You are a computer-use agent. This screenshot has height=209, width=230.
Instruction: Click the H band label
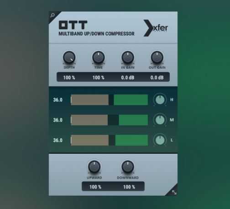[x=172, y=100]
